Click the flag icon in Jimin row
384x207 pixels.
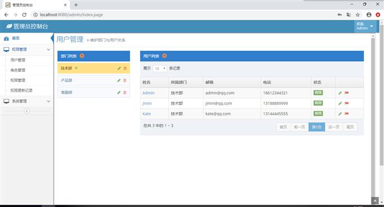point(346,103)
